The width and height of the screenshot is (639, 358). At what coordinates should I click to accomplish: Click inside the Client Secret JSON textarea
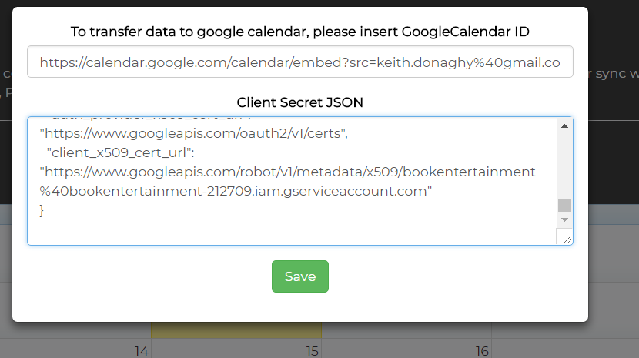[291, 181]
